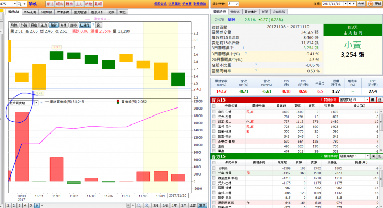
Task: Go to next date with right arrow
Action: click(x=354, y=4)
